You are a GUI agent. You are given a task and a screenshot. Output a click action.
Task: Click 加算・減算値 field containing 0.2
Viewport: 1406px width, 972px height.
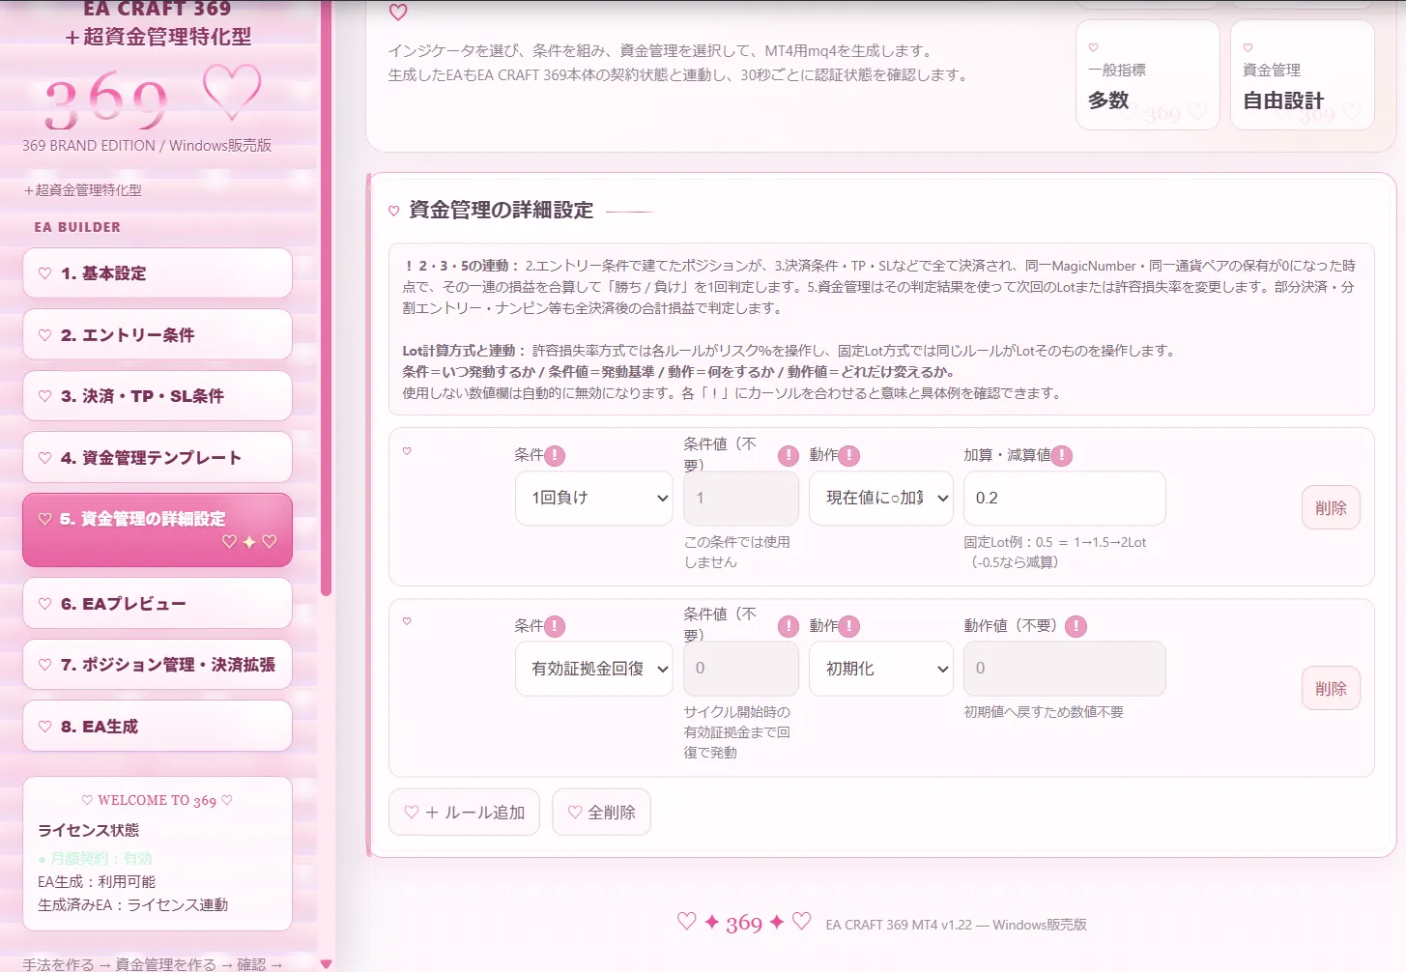click(1065, 499)
